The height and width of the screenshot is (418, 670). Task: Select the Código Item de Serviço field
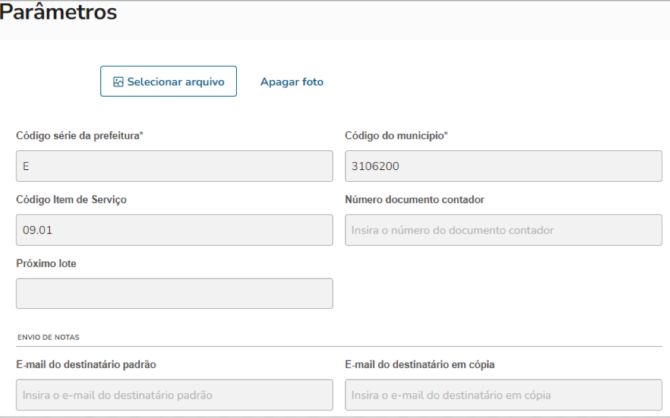[174, 230]
